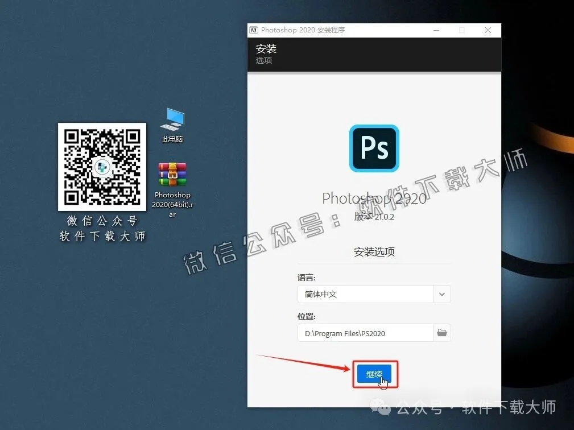Click the dropdown chevron next to 简体中文
Screen dimensions: 574x430
point(442,294)
